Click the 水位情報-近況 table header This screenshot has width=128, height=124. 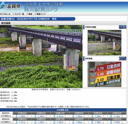coord(63,110)
